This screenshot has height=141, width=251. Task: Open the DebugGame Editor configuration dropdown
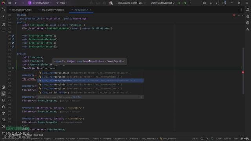[132, 3]
